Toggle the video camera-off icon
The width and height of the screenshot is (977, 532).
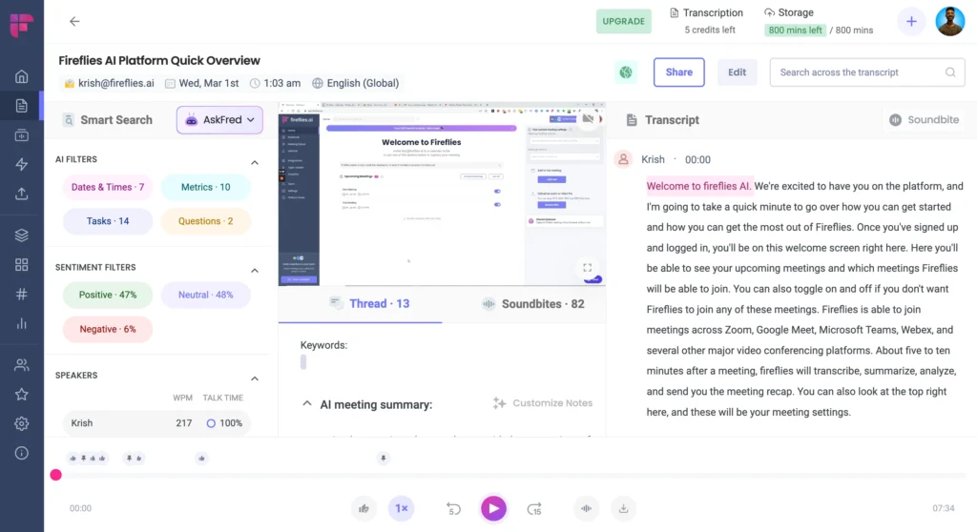pos(588,118)
